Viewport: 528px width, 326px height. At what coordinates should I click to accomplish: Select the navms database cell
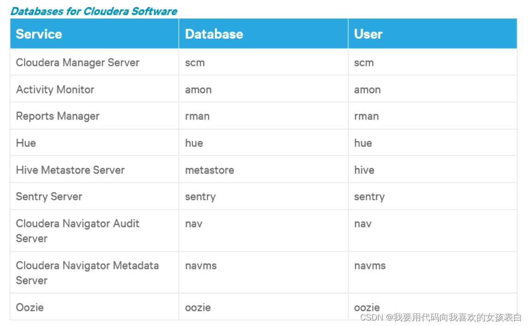point(201,266)
